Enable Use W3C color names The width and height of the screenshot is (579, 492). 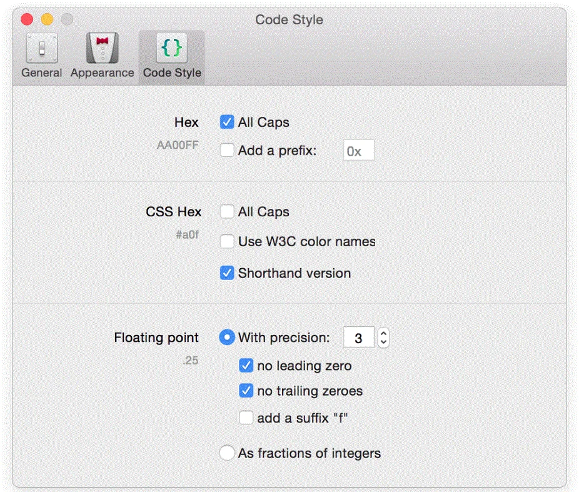click(x=227, y=241)
